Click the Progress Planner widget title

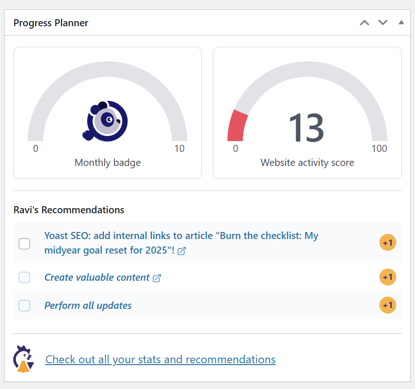pyautogui.click(x=51, y=23)
